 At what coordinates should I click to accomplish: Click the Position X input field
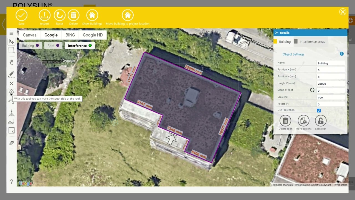coord(331,70)
